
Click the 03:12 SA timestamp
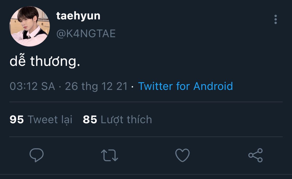(32, 86)
